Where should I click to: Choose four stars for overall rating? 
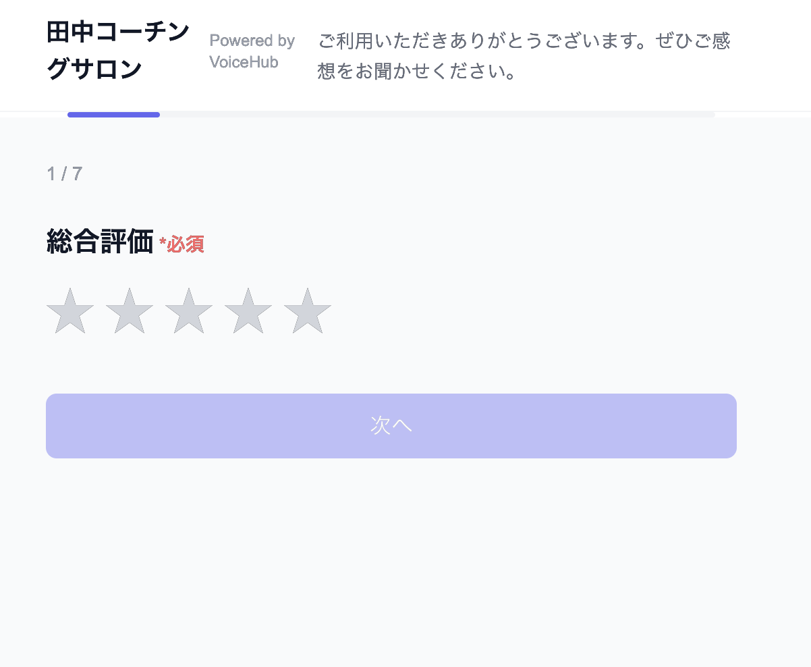coord(248,312)
